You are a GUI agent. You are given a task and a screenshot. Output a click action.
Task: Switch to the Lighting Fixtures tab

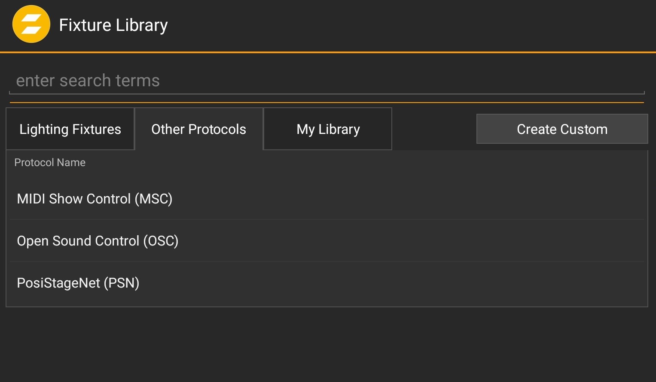70,129
